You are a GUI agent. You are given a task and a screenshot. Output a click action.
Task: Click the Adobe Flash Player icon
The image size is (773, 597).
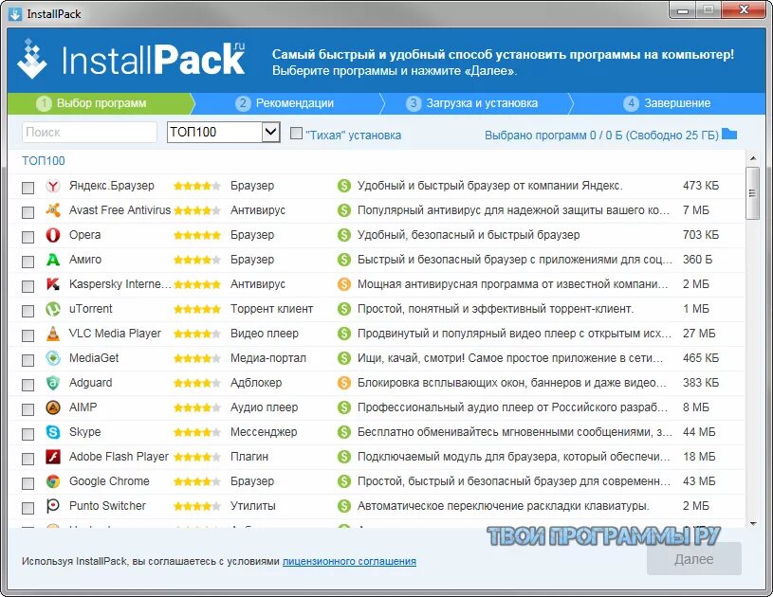53,457
